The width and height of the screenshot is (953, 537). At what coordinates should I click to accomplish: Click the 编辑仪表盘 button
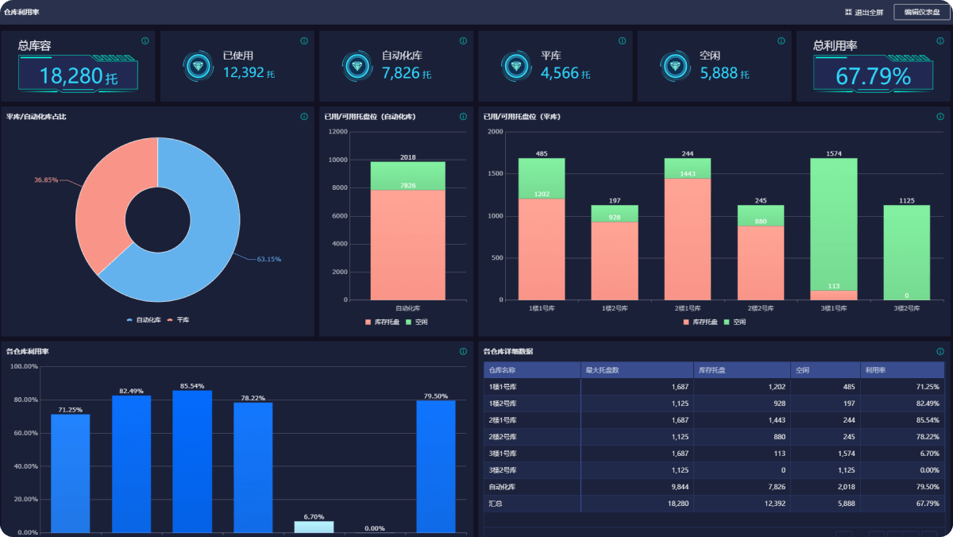click(921, 12)
